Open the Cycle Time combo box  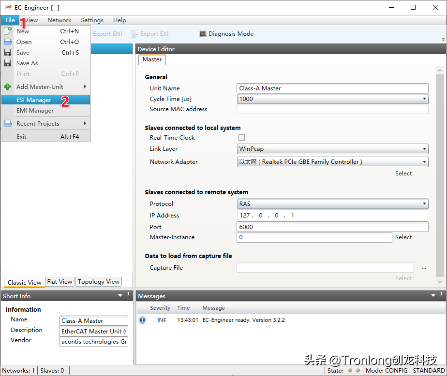[x=425, y=99]
